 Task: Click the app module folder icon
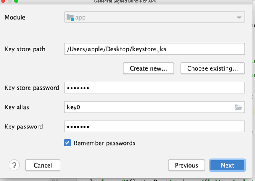click(70, 18)
